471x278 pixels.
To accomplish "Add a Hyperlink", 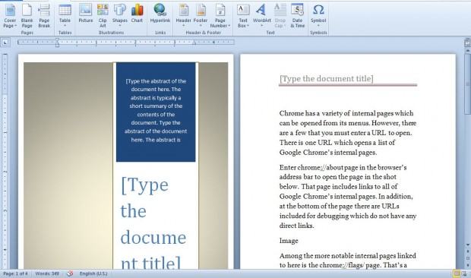I will click(160, 14).
